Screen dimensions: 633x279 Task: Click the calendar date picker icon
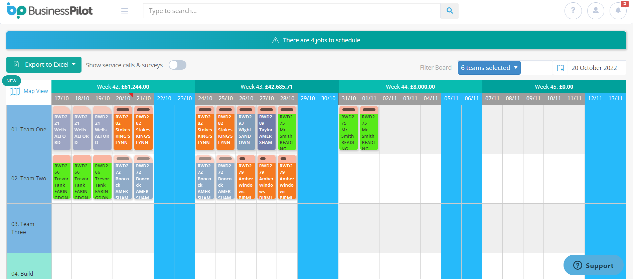[x=561, y=68]
